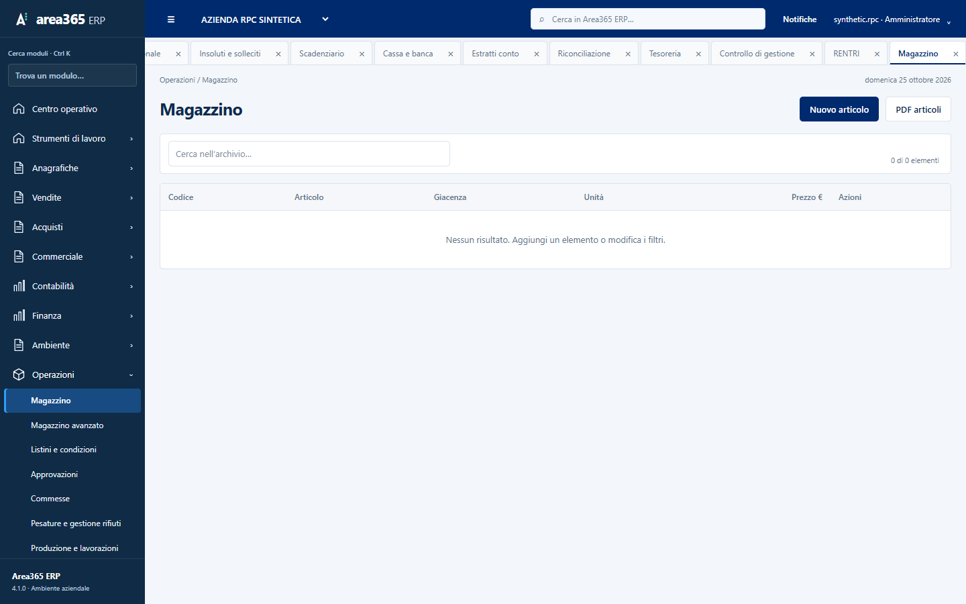Click the area365 ERP logo
The width and height of the screenshot is (966, 604).
(x=60, y=19)
